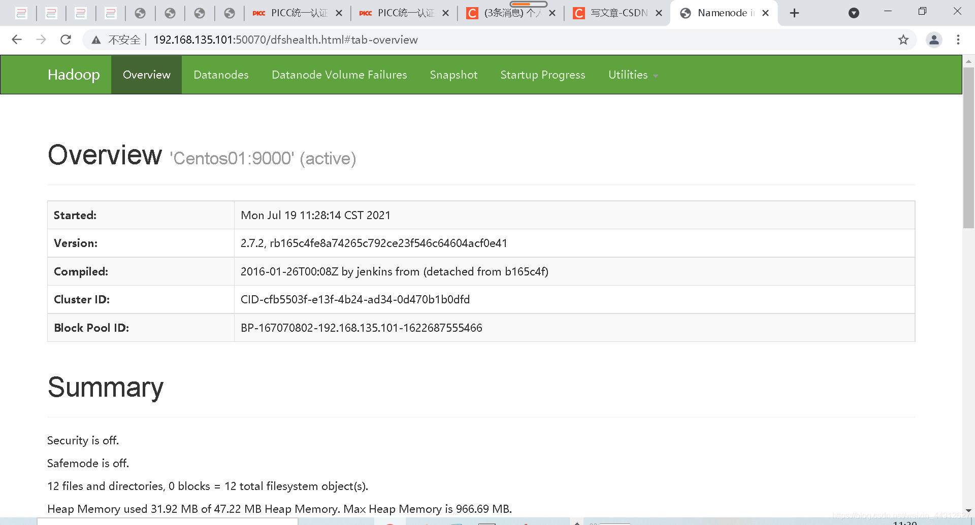Open the Snapshot nav tab

(x=453, y=75)
